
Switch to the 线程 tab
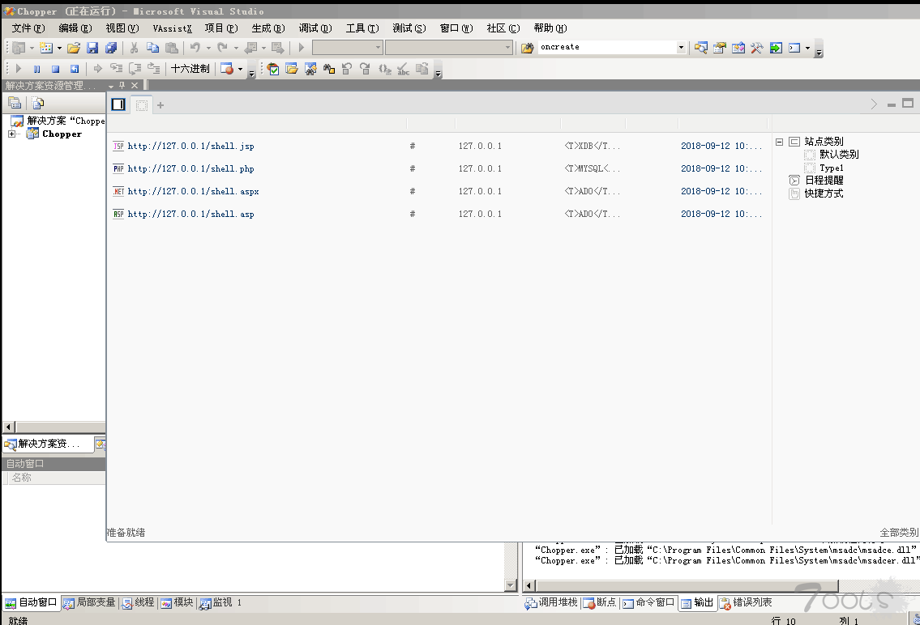[138, 603]
